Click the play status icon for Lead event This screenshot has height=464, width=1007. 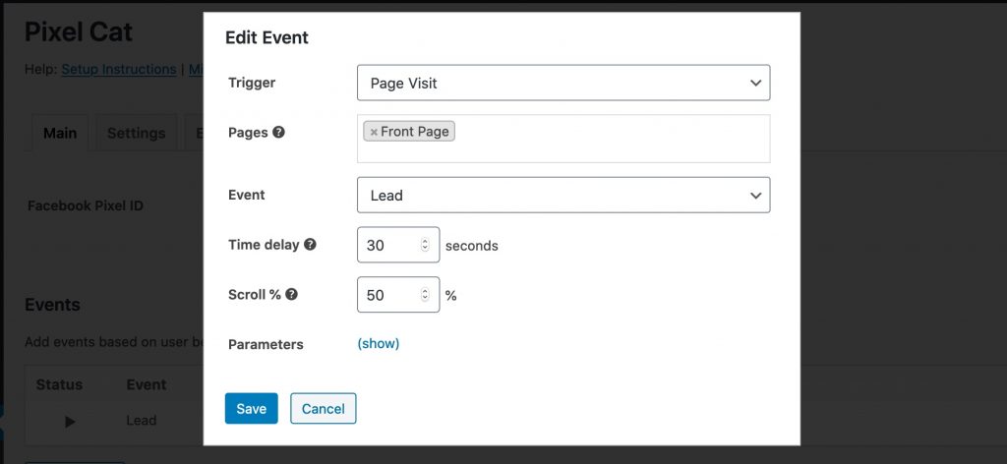pyautogui.click(x=70, y=421)
